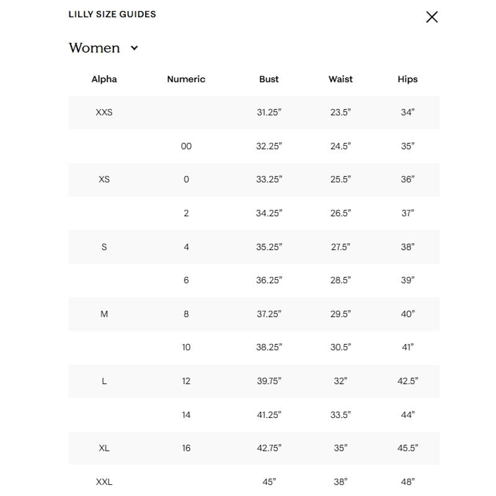
Task: Select the numeric size 00 cell
Action: [x=186, y=146]
